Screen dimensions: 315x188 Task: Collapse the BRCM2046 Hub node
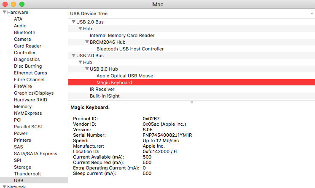(x=87, y=42)
